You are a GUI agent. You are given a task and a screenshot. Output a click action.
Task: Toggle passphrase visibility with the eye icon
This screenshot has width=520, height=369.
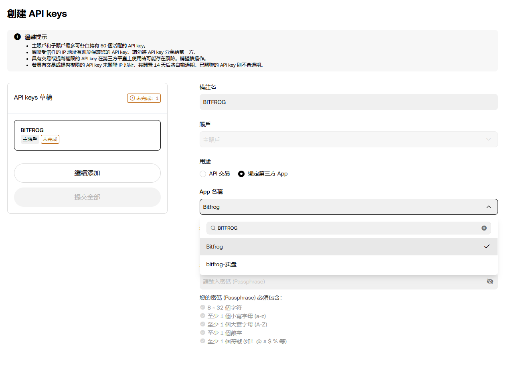coord(490,281)
